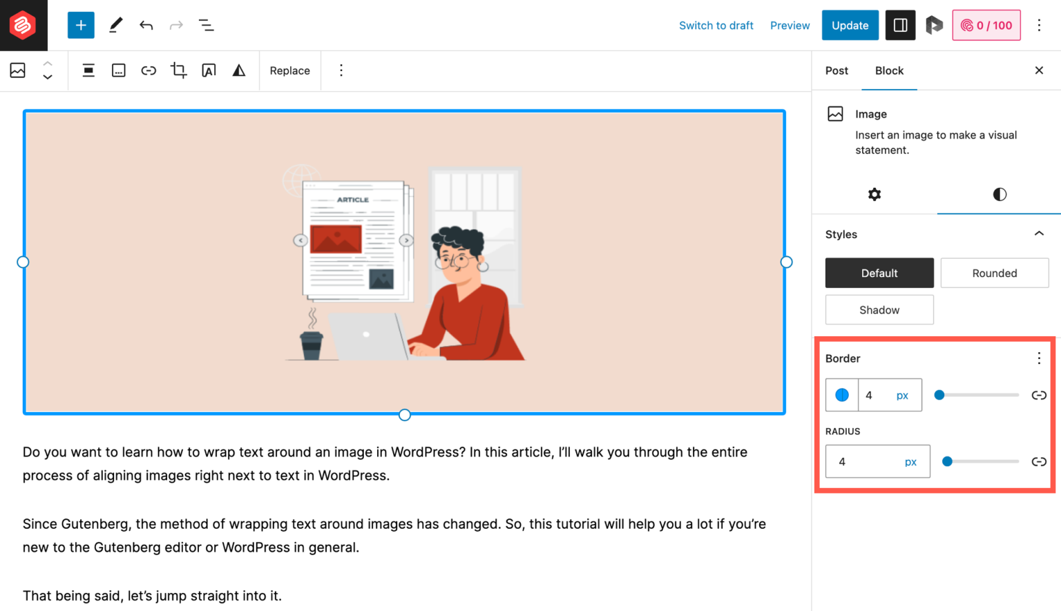Click the Update button
Image resolution: width=1061 pixels, height=611 pixels.
850,26
